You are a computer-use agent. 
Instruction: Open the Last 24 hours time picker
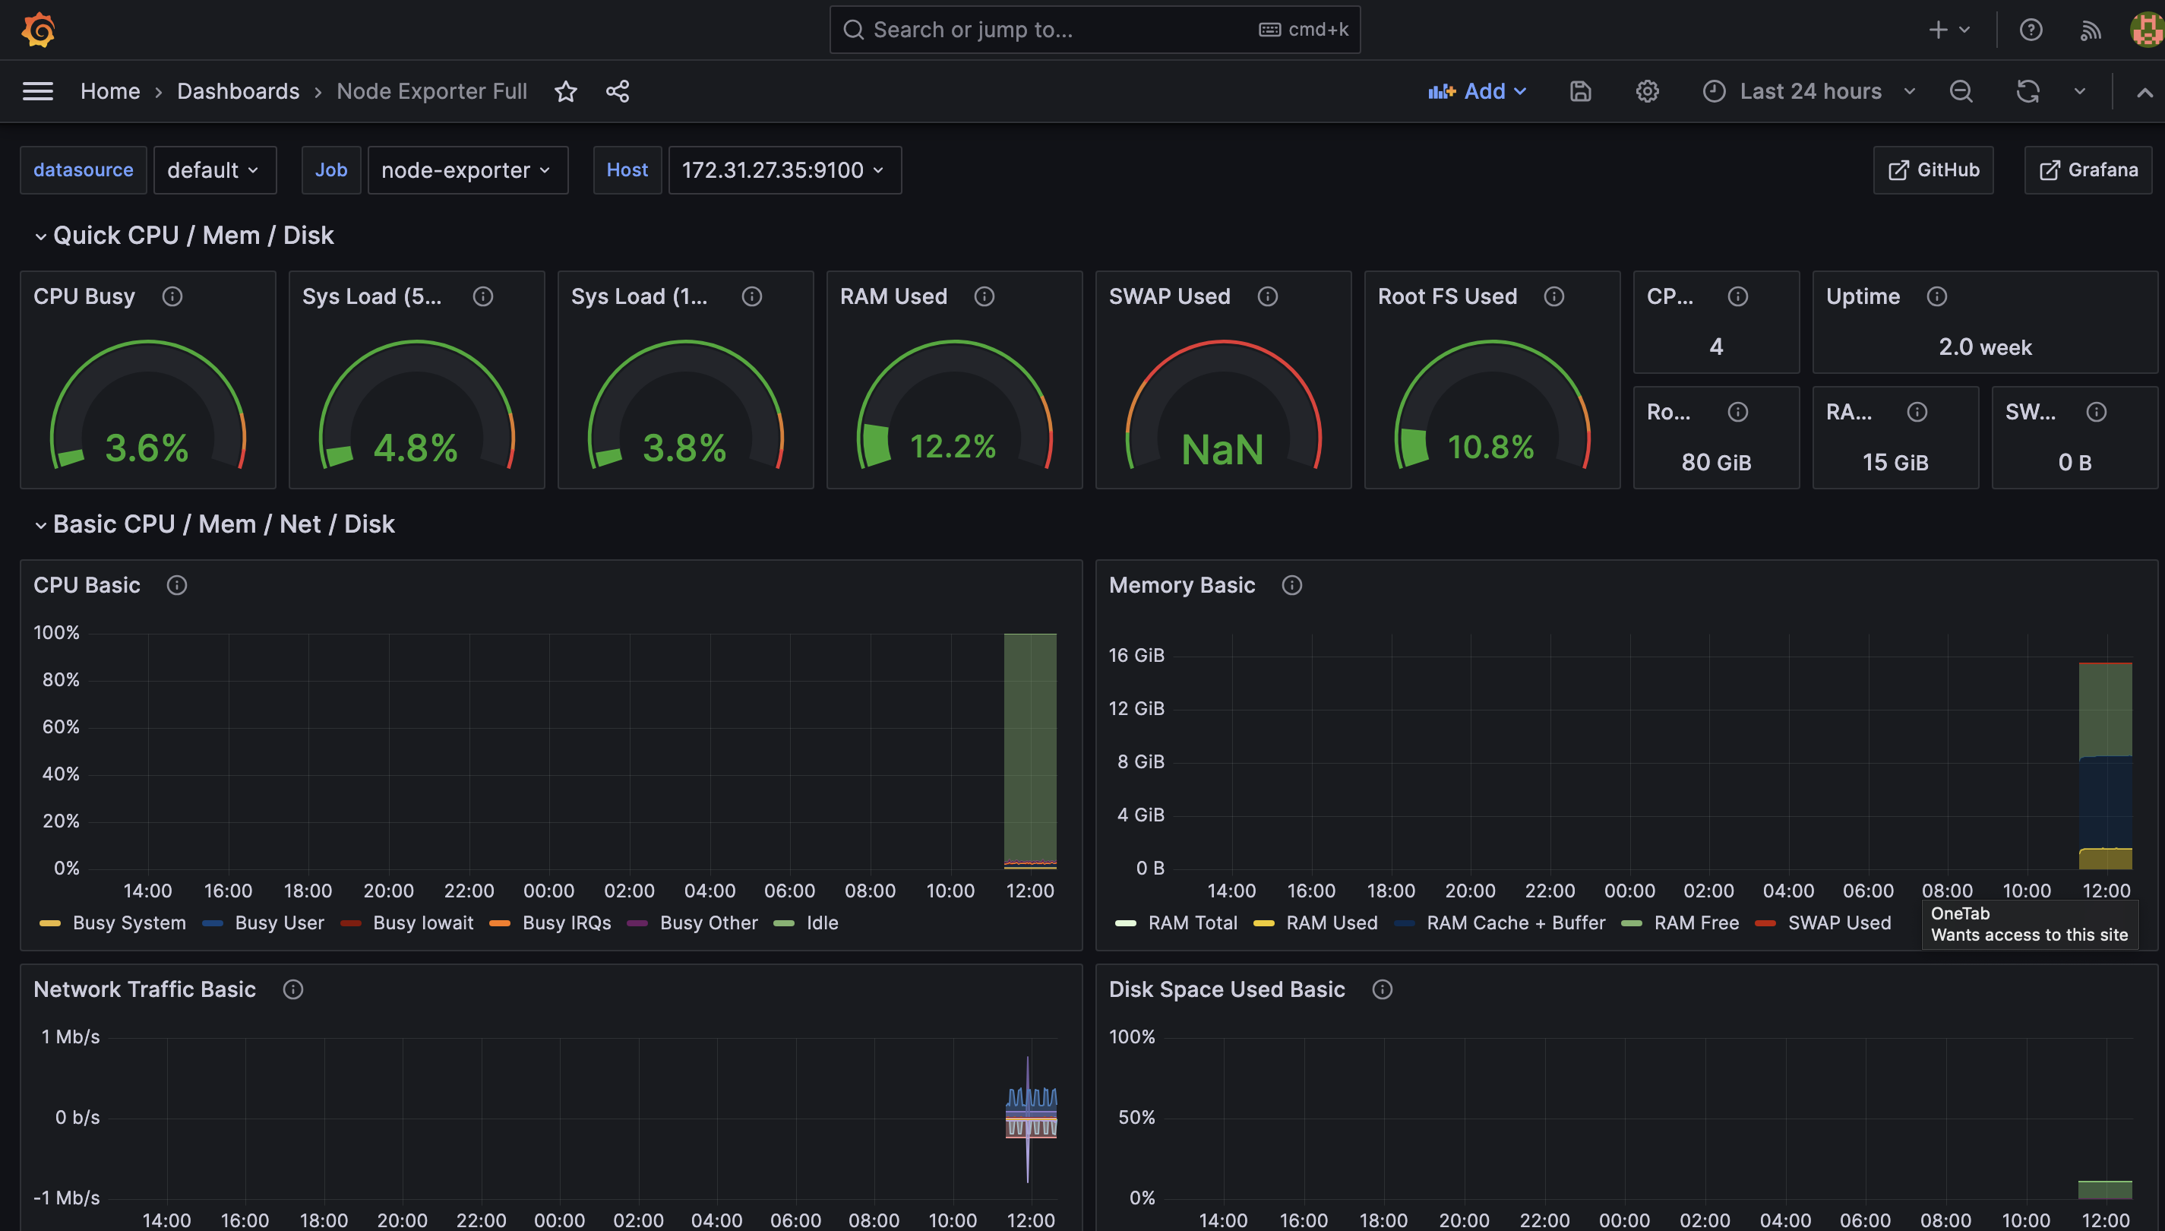pyautogui.click(x=1809, y=91)
